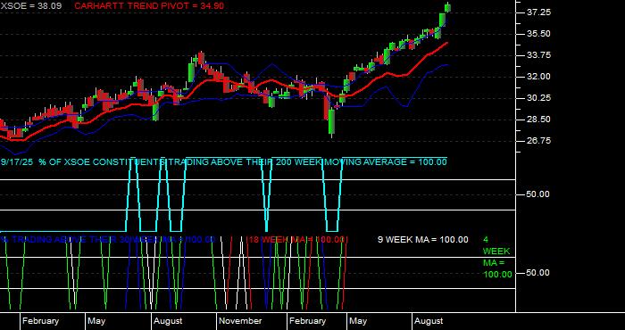The width and height of the screenshot is (625, 330).
Task: Click the 9 WEEK MA = 100.00 label
Action: pos(423,240)
